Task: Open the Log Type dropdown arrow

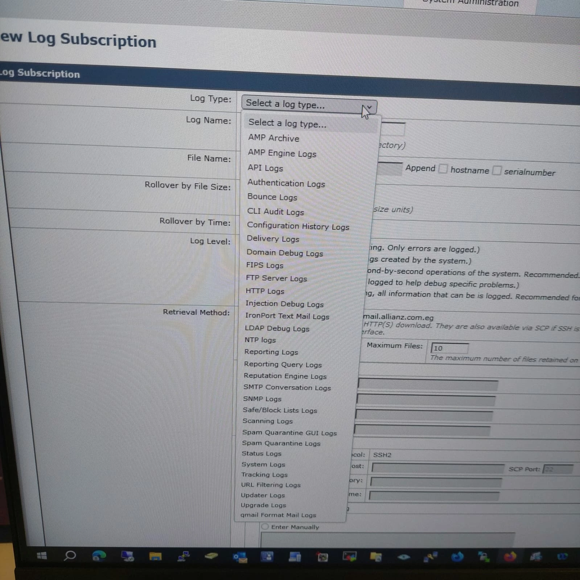Action: click(x=369, y=107)
